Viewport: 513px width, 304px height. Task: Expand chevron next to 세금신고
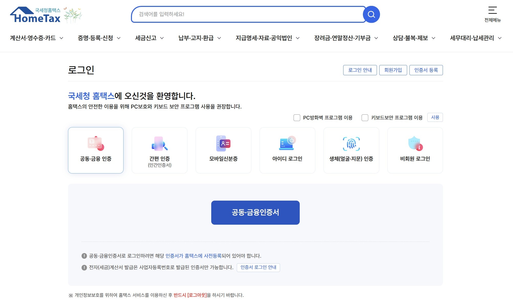coord(162,38)
